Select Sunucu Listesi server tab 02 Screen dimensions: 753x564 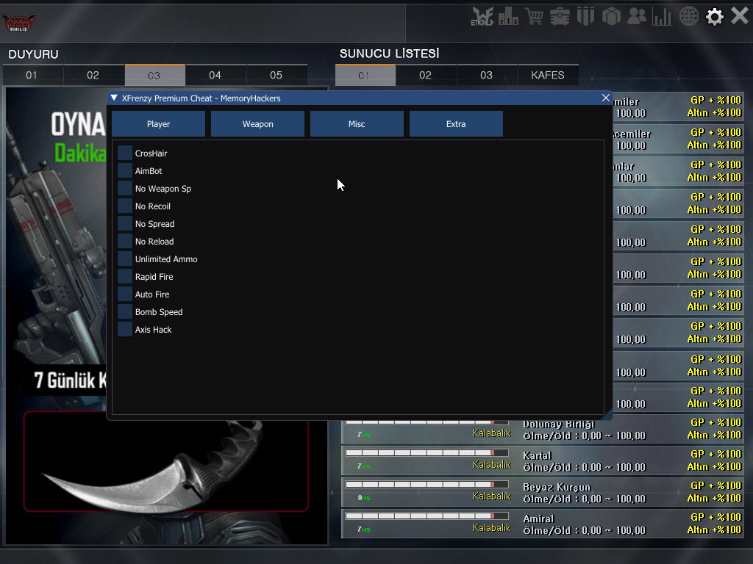coord(426,75)
